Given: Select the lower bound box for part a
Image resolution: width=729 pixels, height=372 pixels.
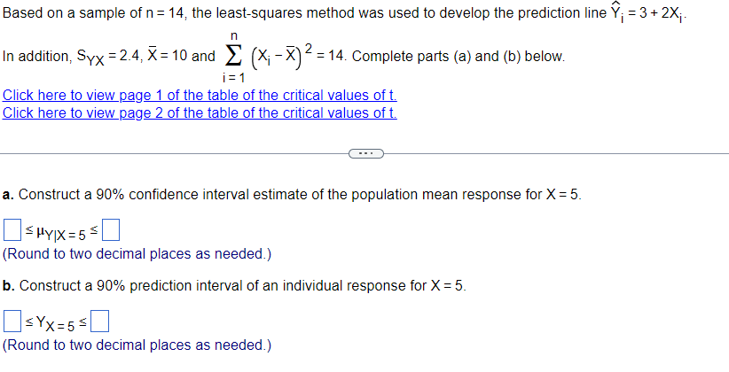Looking at the screenshot, I should pos(12,231).
